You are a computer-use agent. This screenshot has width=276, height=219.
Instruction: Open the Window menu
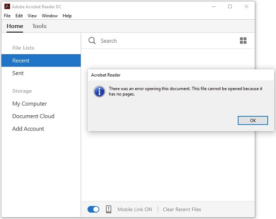(x=50, y=16)
